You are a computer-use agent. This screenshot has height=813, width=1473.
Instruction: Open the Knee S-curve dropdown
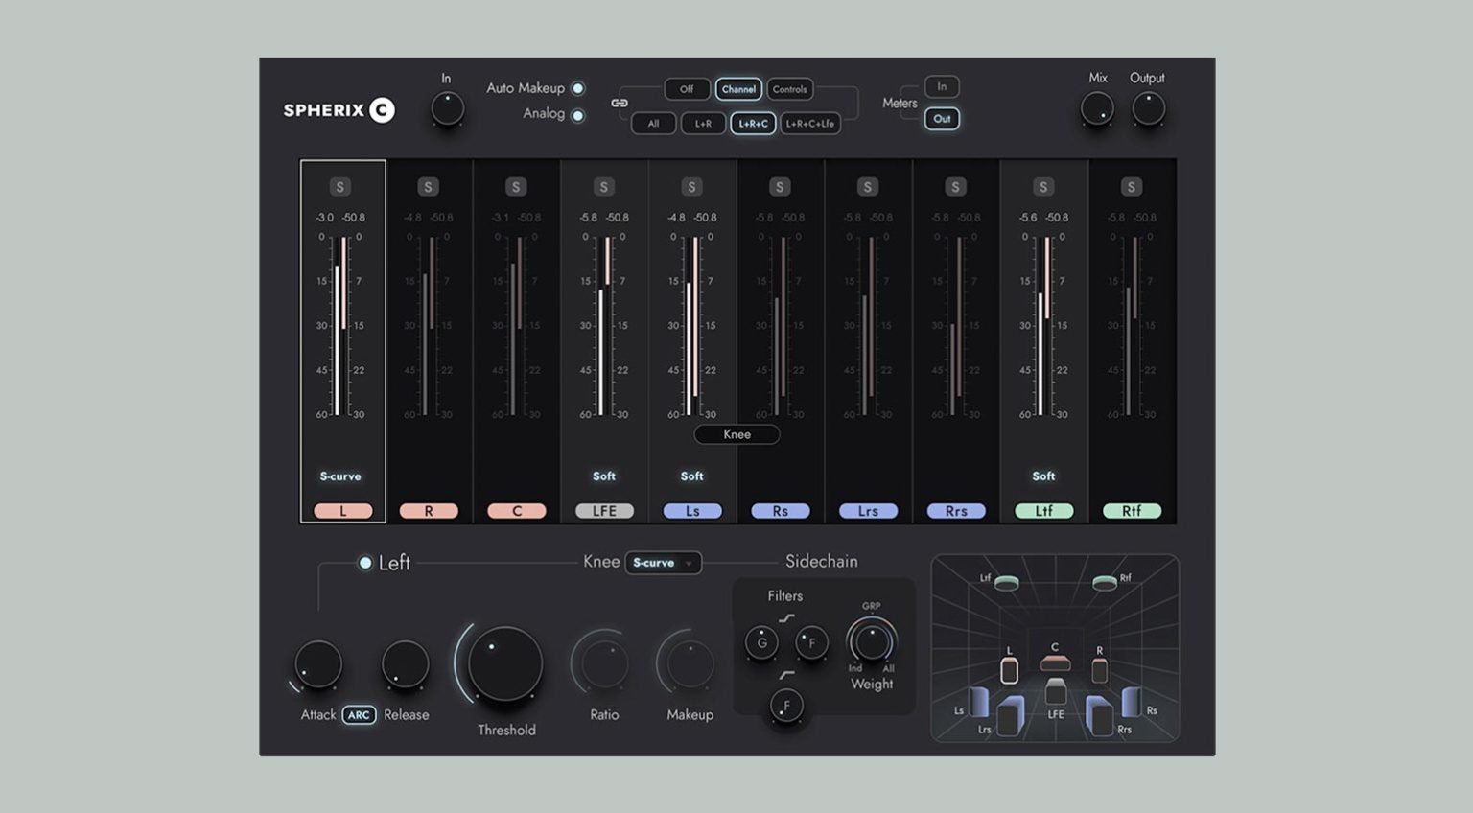[x=663, y=563]
